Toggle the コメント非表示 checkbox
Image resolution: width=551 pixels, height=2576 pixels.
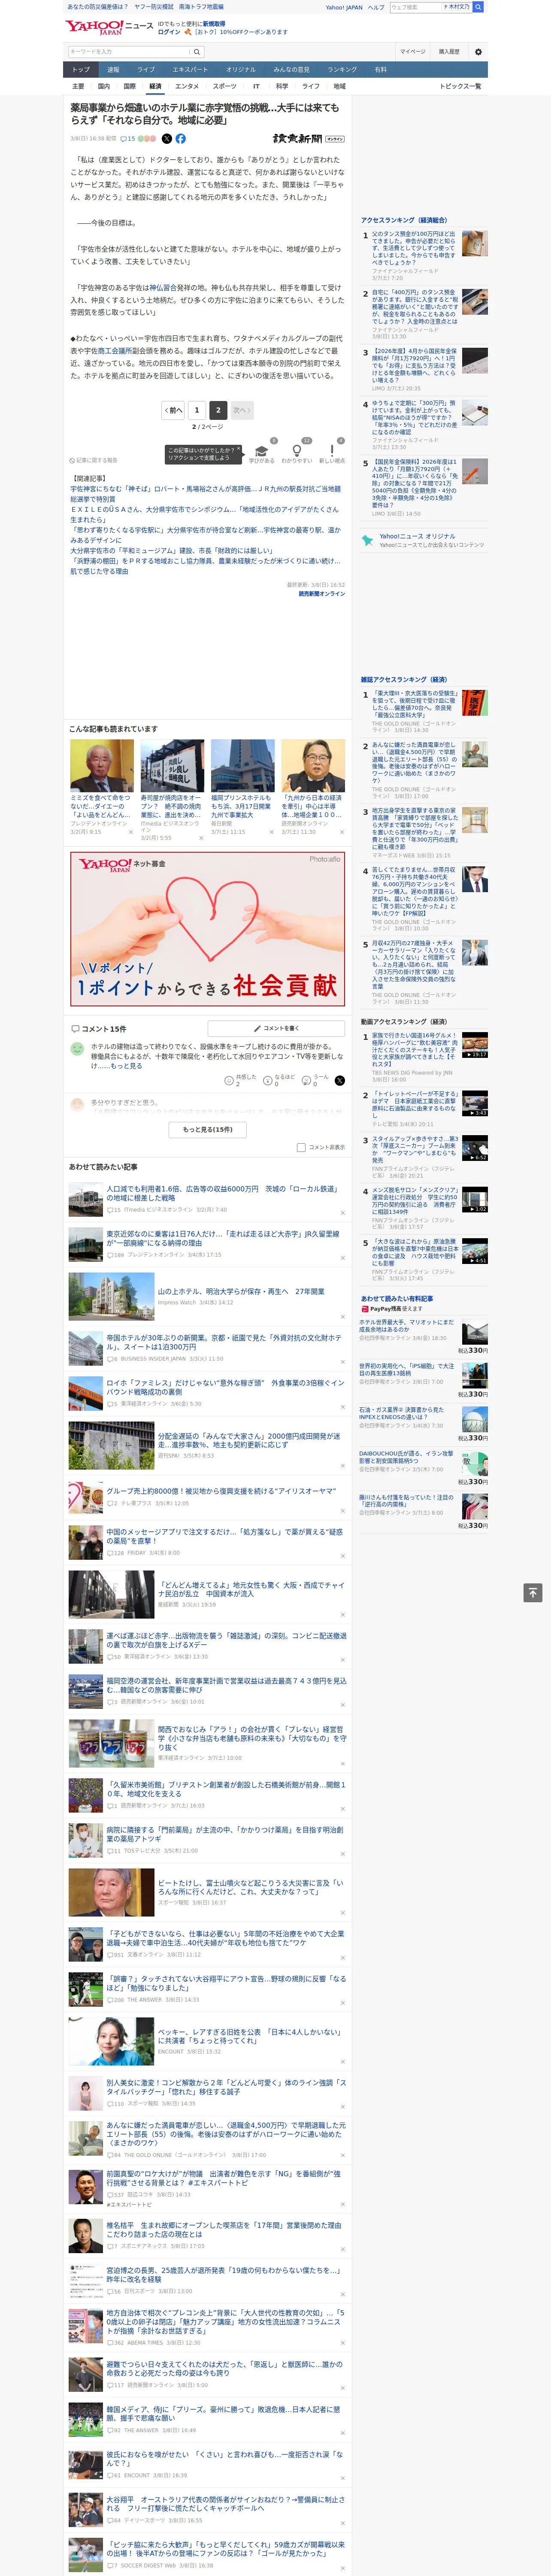point(301,1147)
